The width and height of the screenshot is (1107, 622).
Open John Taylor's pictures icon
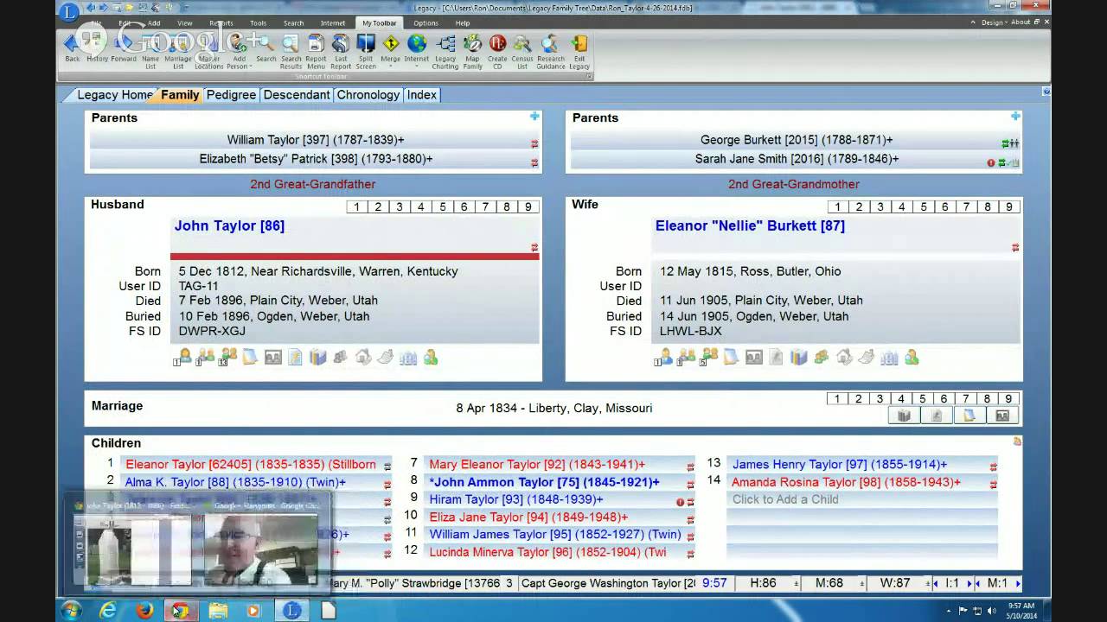point(273,357)
